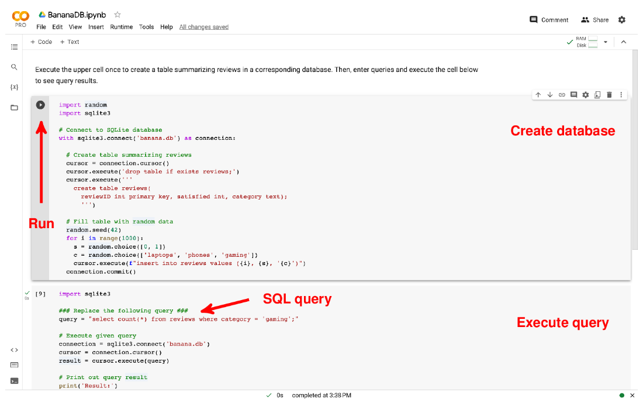Open the command palette icon
Viewport: 643px width, 406px height.
click(15, 365)
